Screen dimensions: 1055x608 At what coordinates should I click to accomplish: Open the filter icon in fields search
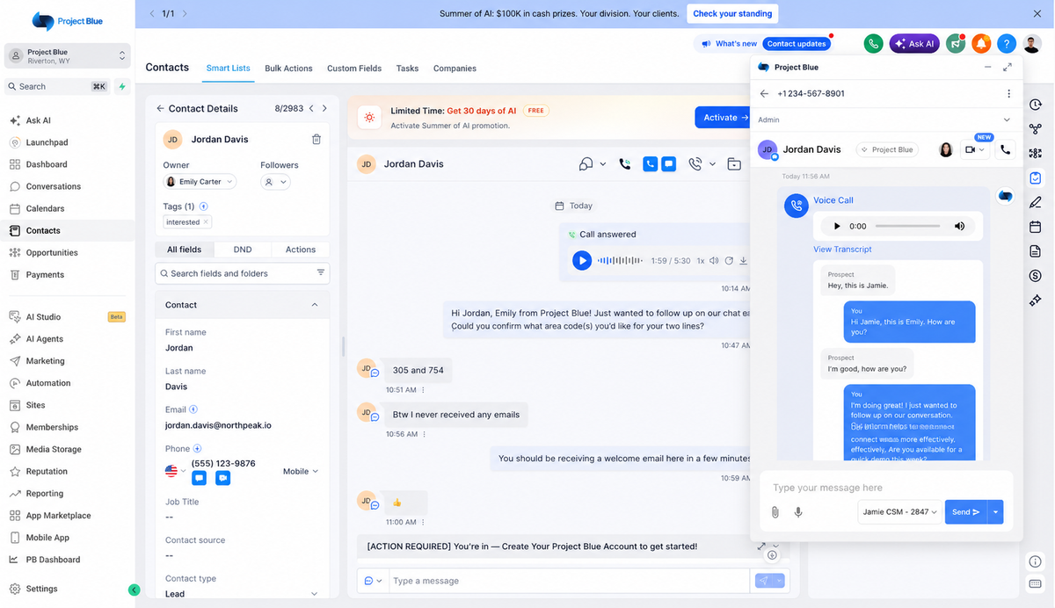pyautogui.click(x=321, y=273)
